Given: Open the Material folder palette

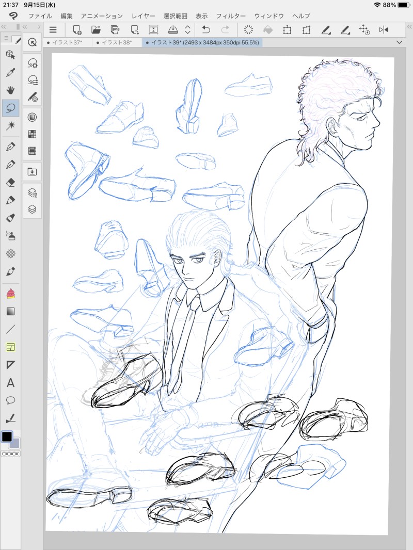Looking at the screenshot, I should [x=33, y=172].
